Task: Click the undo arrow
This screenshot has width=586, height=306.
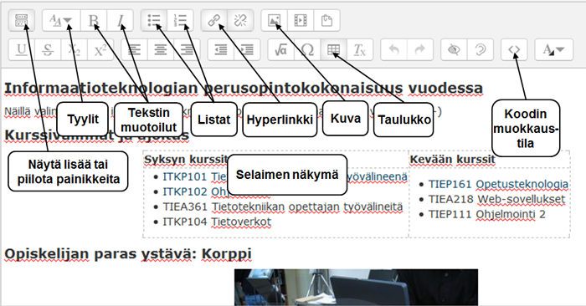Action: tap(394, 49)
